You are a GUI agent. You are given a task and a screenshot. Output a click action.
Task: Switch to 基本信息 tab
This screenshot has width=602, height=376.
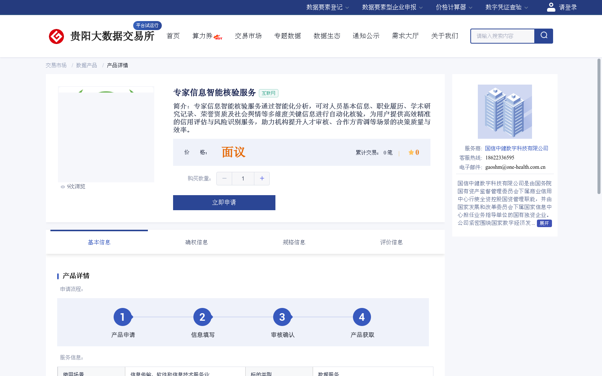[99, 242]
